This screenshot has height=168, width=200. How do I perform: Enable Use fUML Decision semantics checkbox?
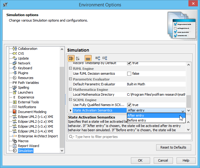(x=129, y=74)
